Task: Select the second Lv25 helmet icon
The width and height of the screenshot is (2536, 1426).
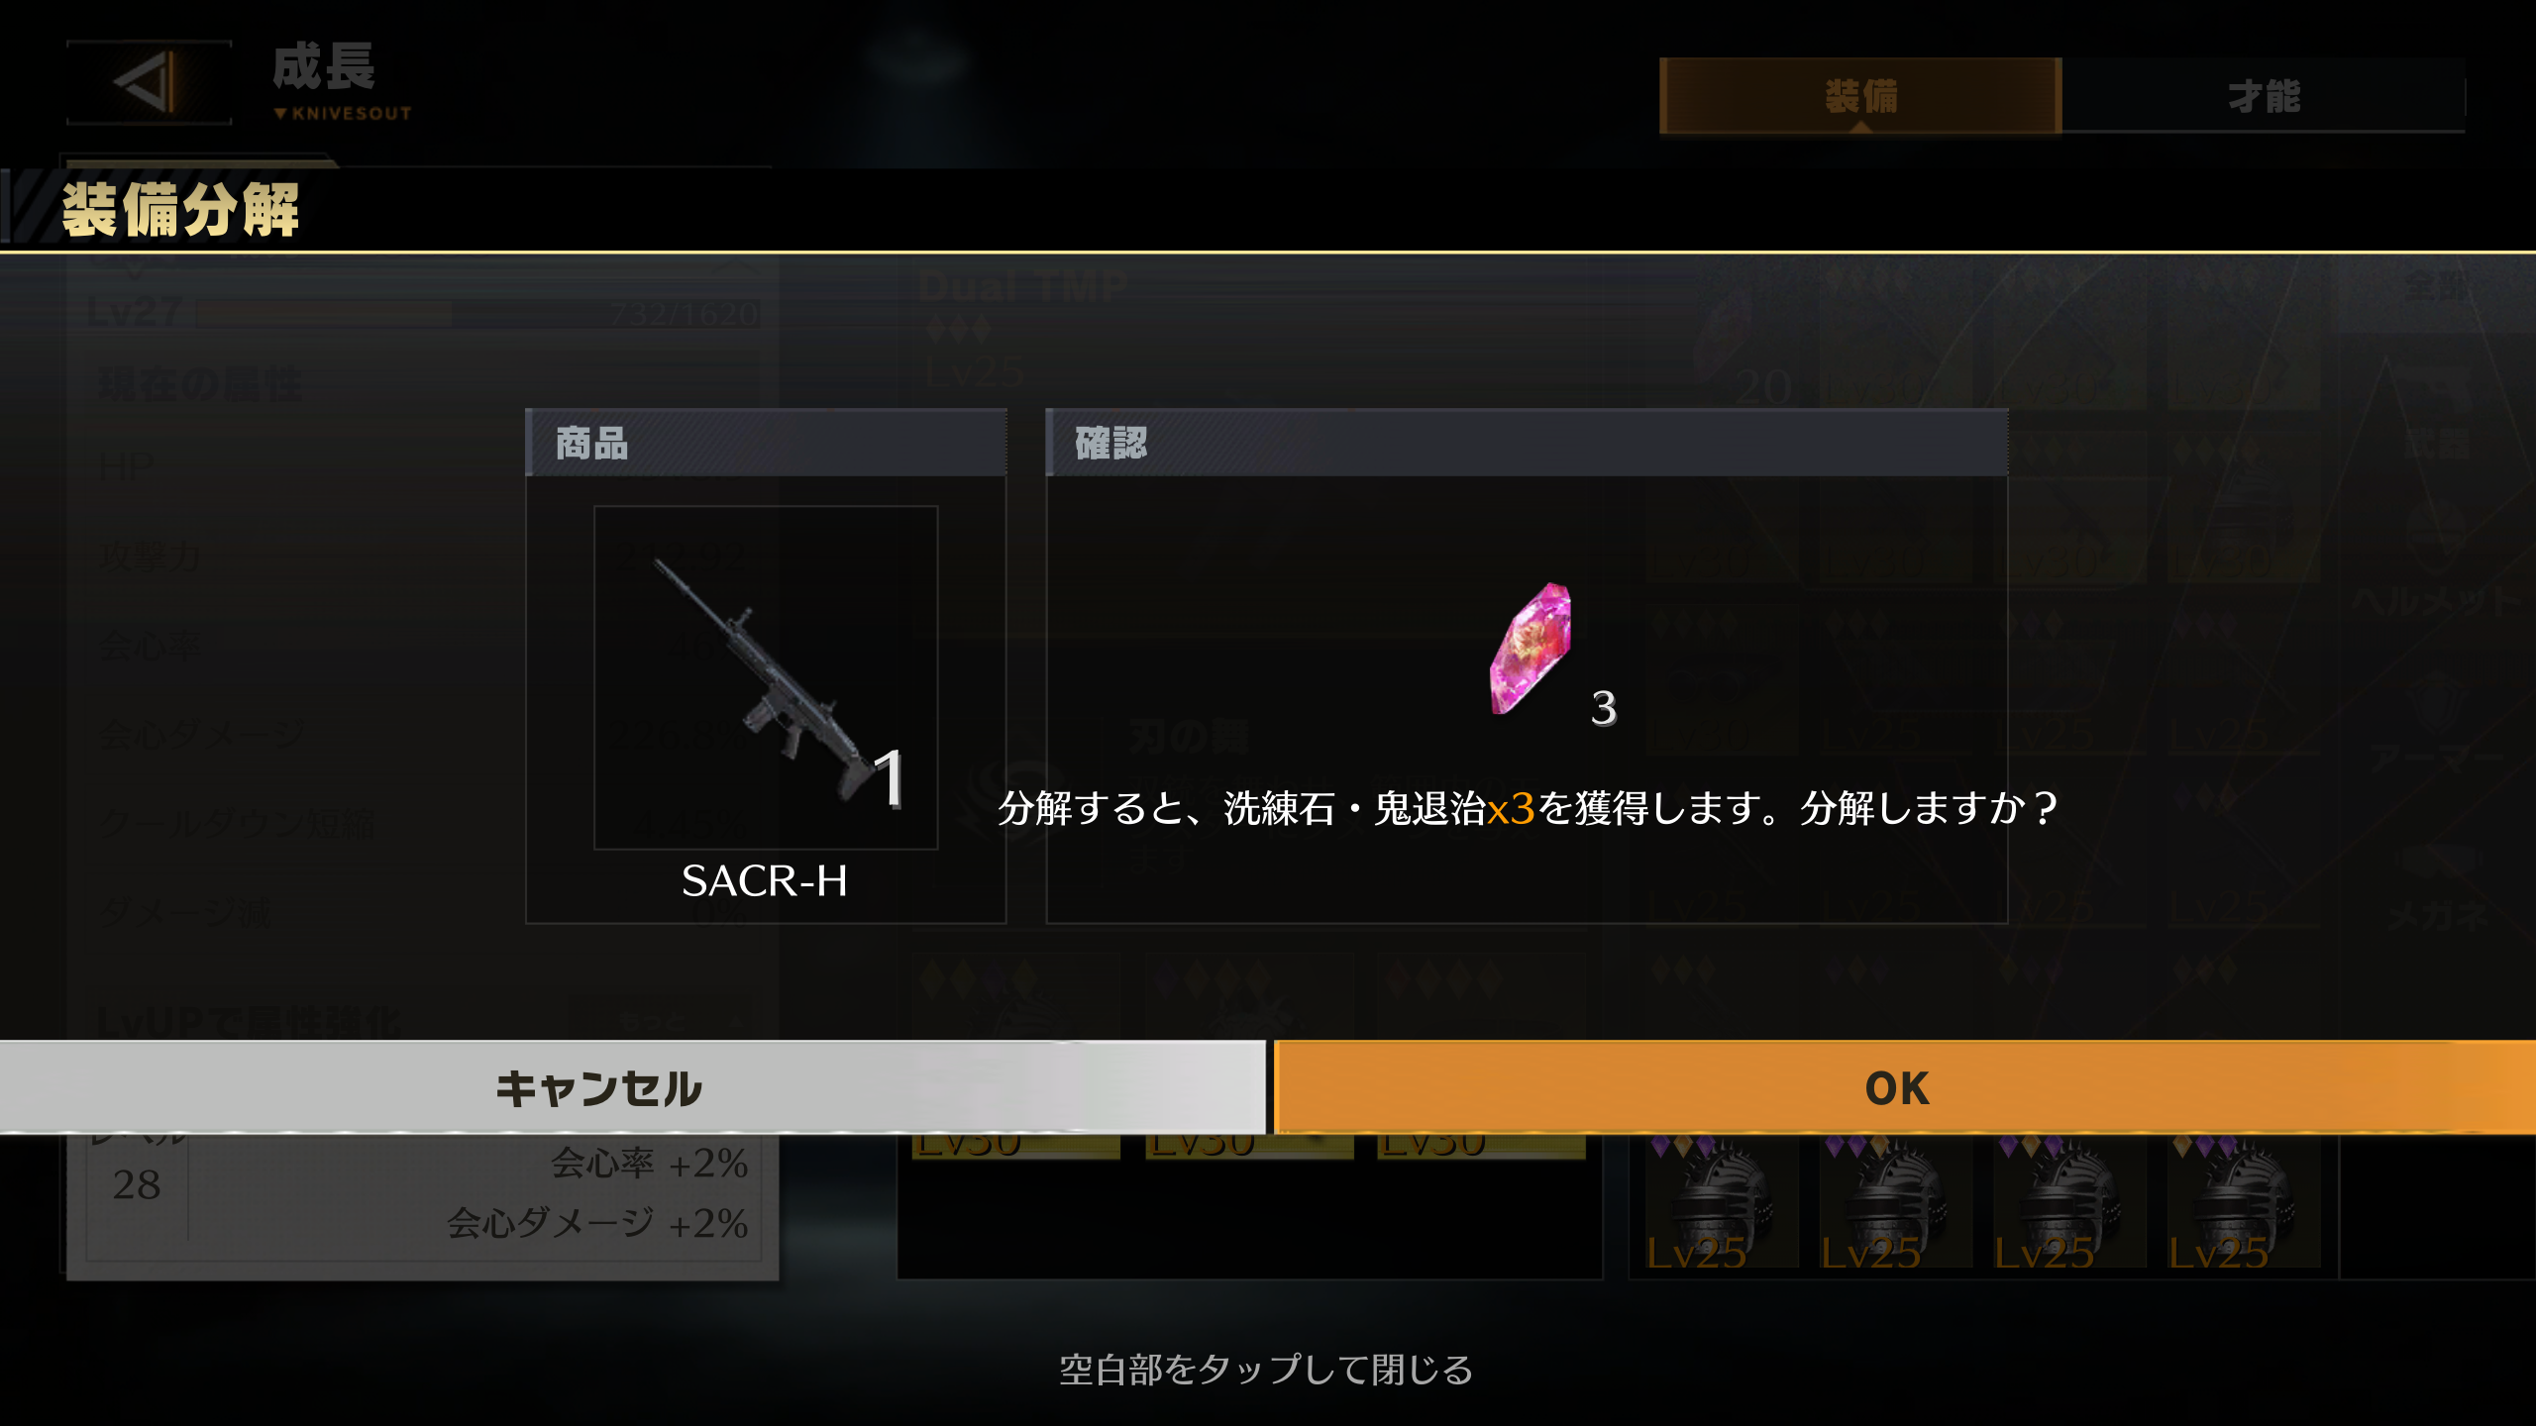Action: pyautogui.click(x=1895, y=1202)
